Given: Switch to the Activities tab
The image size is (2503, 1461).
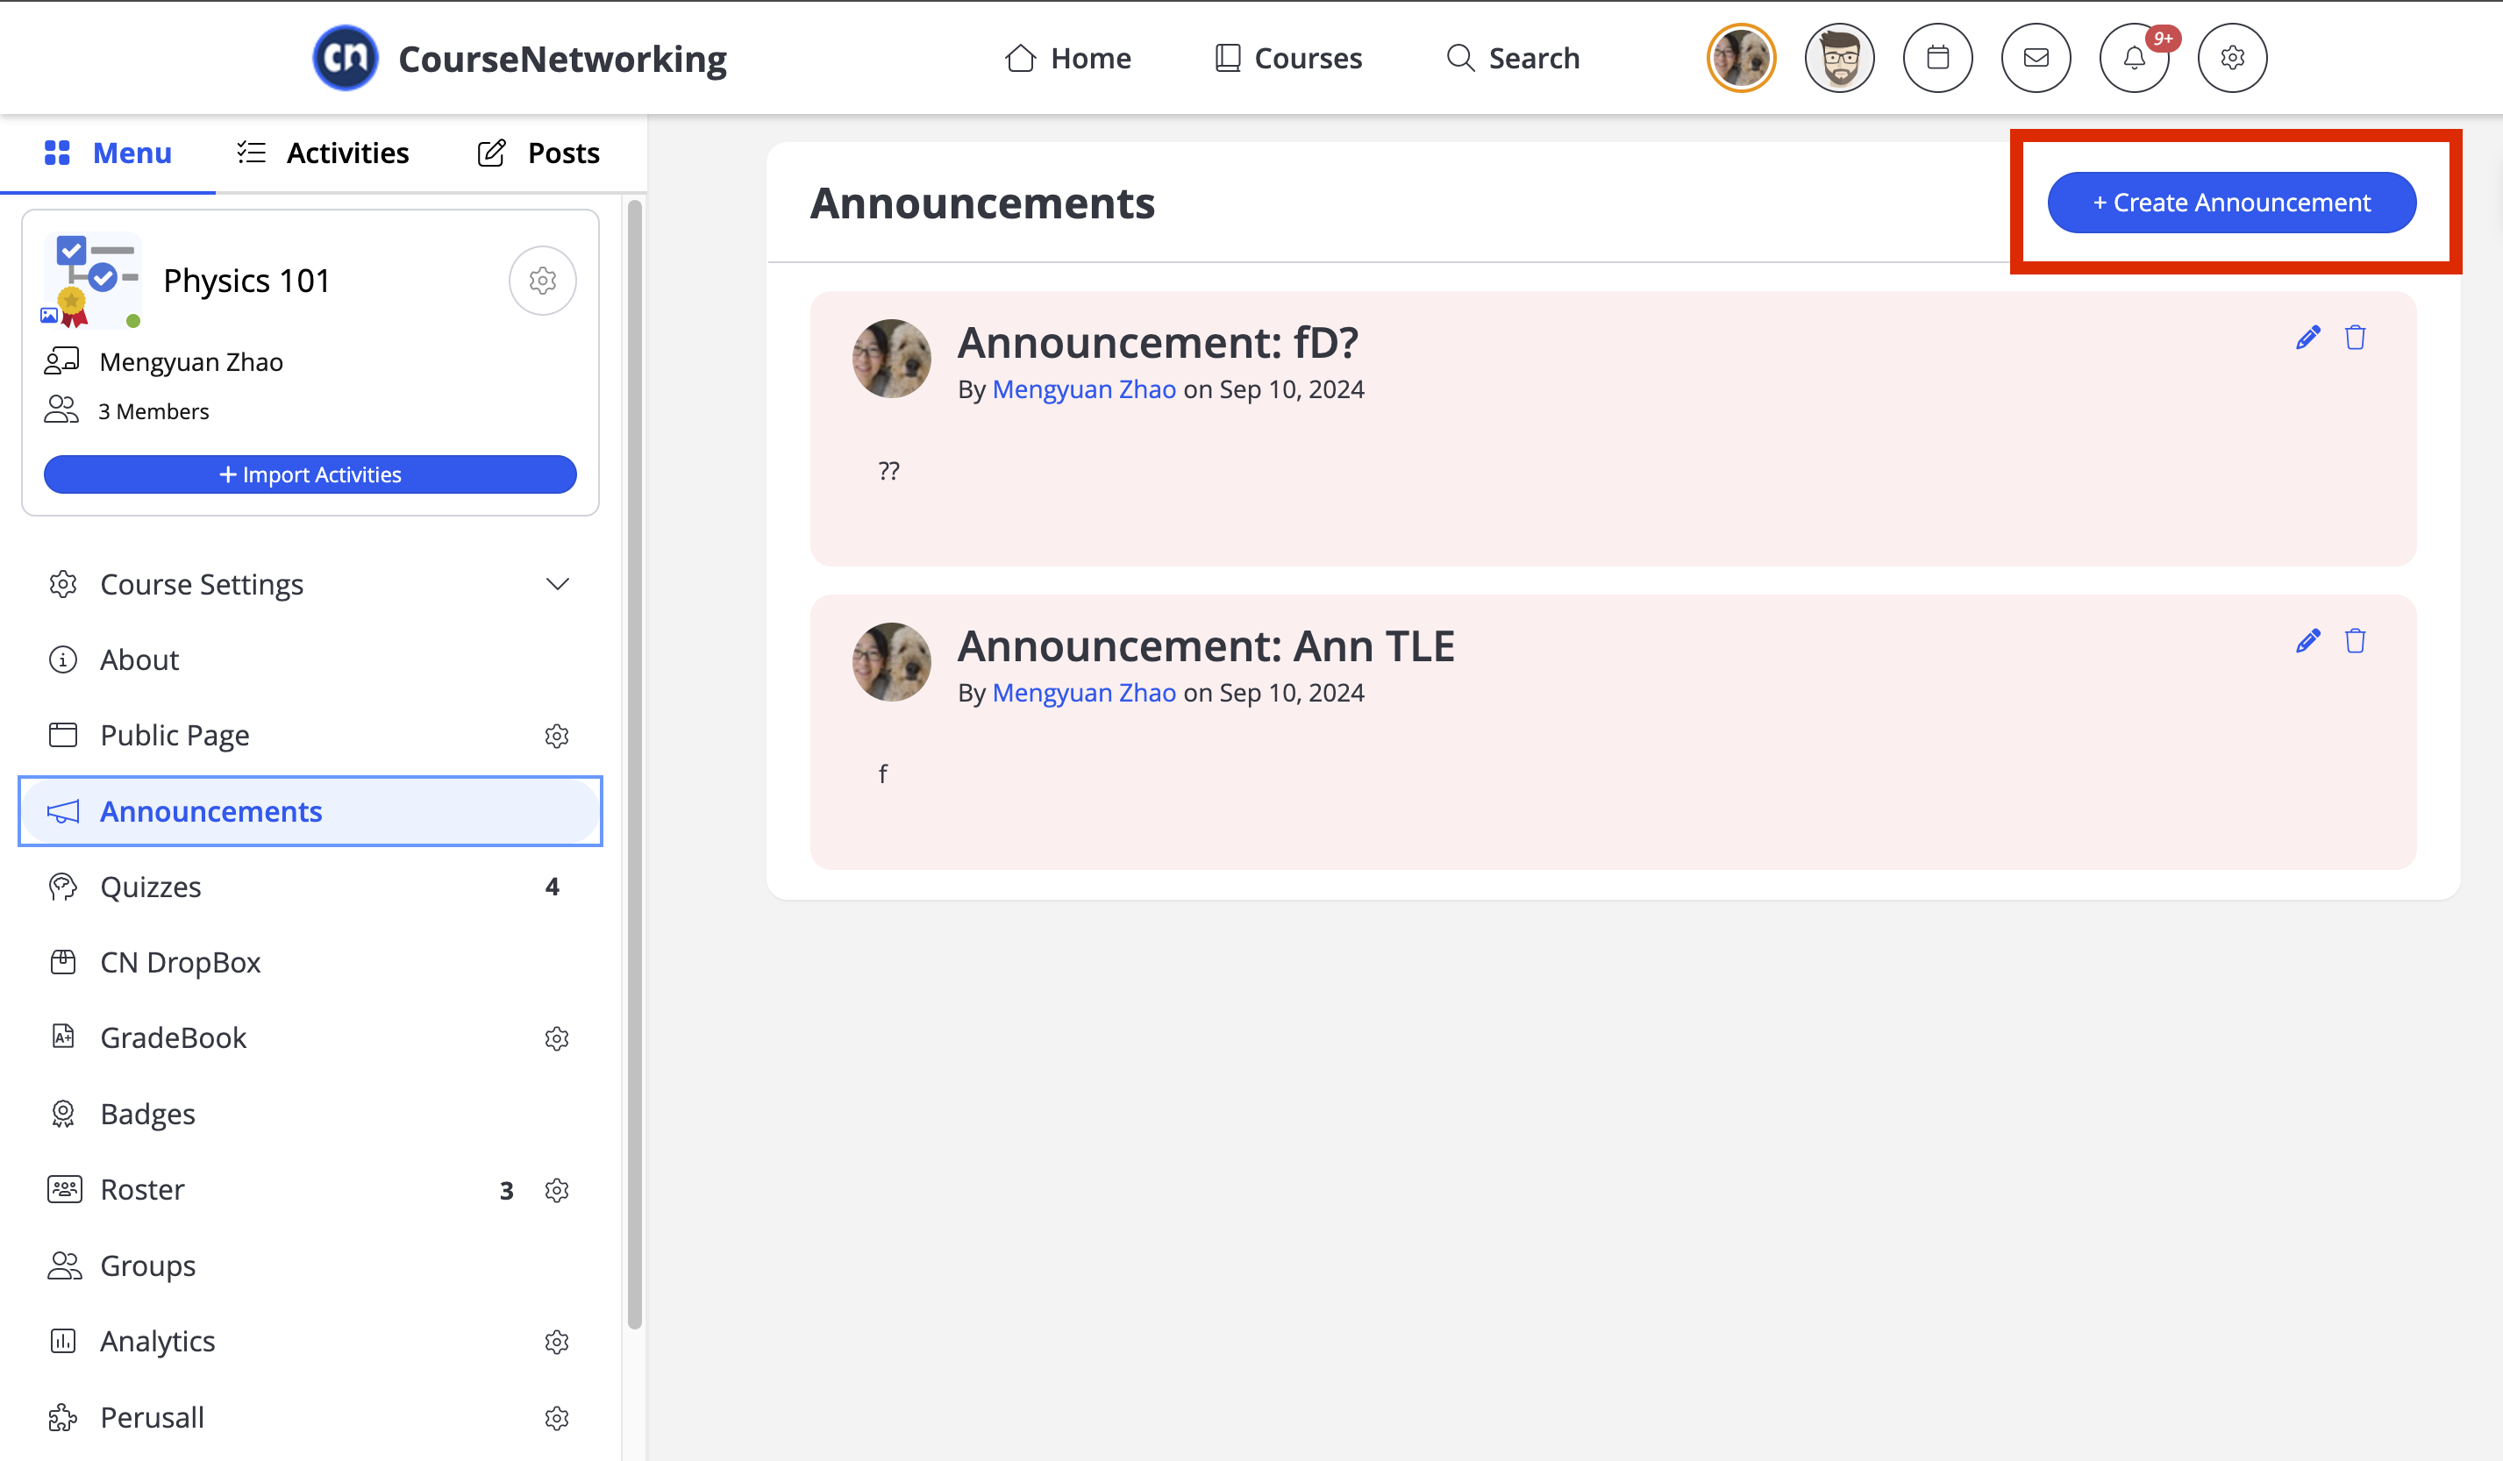Looking at the screenshot, I should [x=323, y=153].
